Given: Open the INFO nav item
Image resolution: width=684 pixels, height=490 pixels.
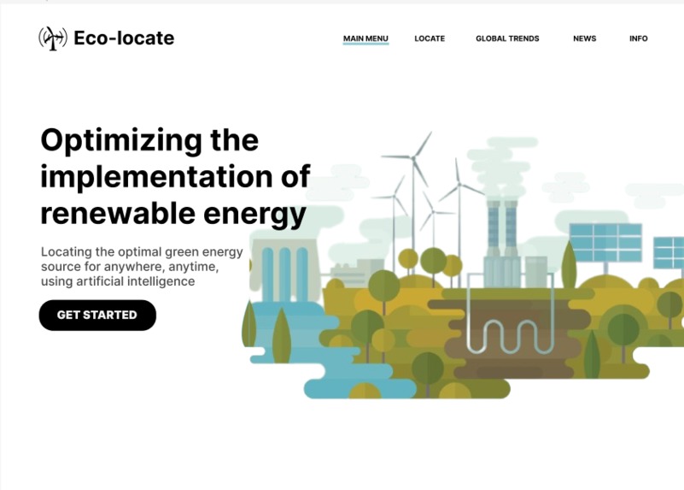Looking at the screenshot, I should pos(638,38).
